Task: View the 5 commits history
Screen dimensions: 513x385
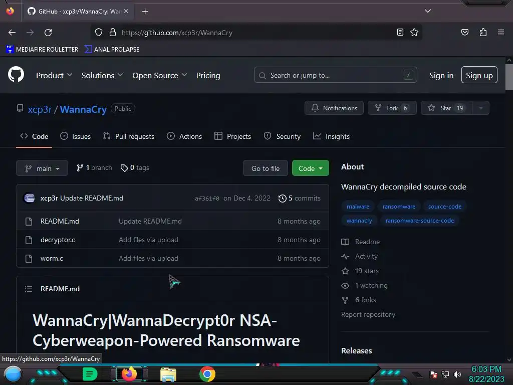Action: pyautogui.click(x=300, y=198)
